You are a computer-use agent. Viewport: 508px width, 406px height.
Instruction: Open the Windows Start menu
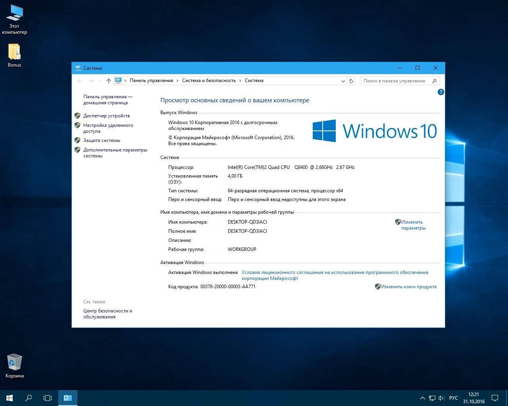click(x=10, y=398)
